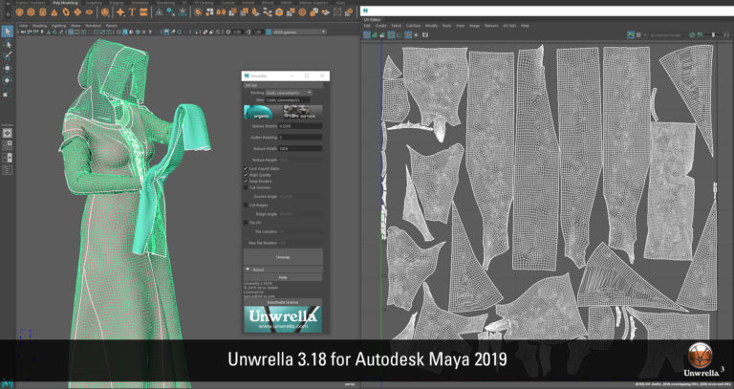The height and width of the screenshot is (389, 734).
Task: Toggle the Keep Borders checkbox
Action: (x=246, y=181)
